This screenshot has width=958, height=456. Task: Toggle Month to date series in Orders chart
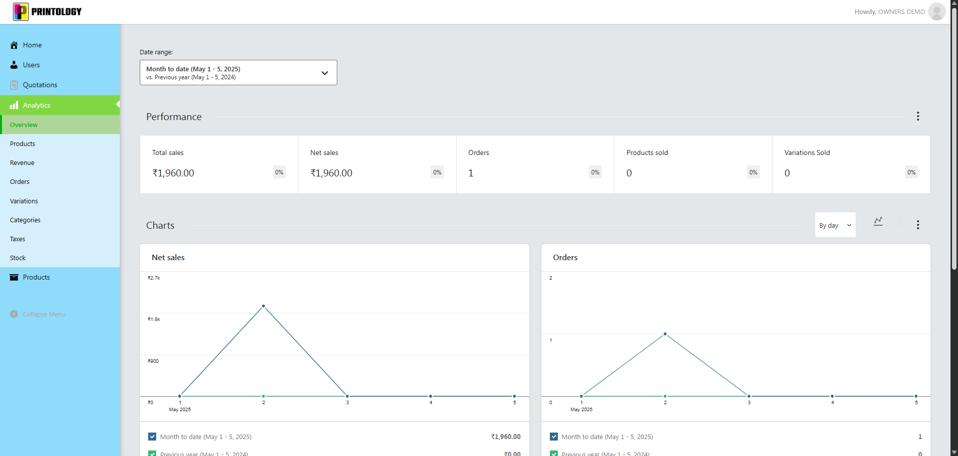554,437
